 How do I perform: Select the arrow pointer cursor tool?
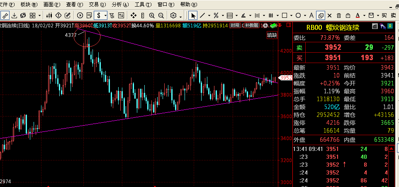(193, 15)
